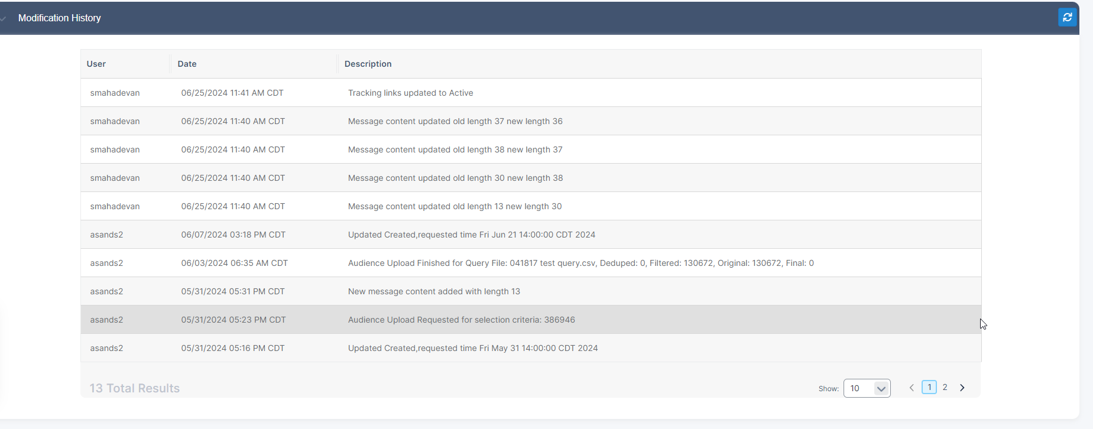Click row with old length 38 new length 37

tap(455, 149)
